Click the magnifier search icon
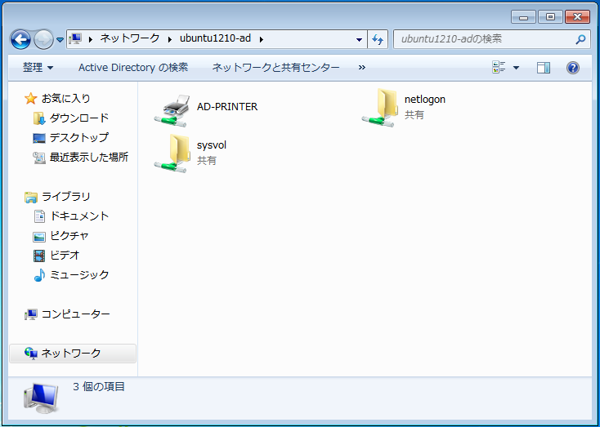Image resolution: width=600 pixels, height=427 pixels. click(580, 39)
